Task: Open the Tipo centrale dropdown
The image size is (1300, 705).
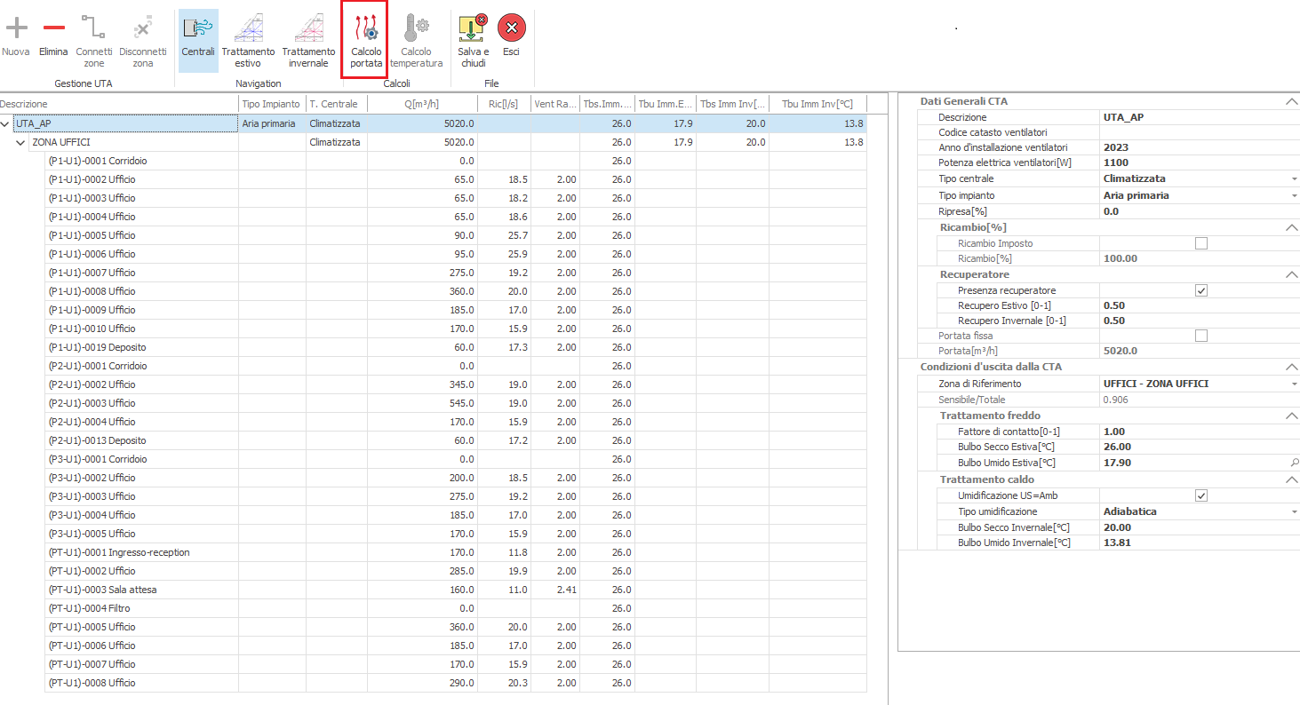Action: (1294, 179)
